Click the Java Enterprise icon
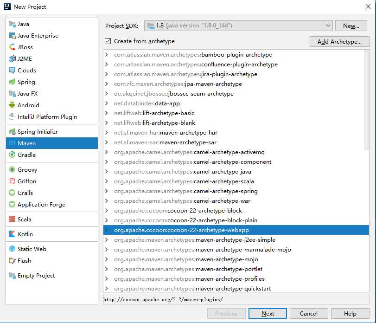 tap(12, 36)
